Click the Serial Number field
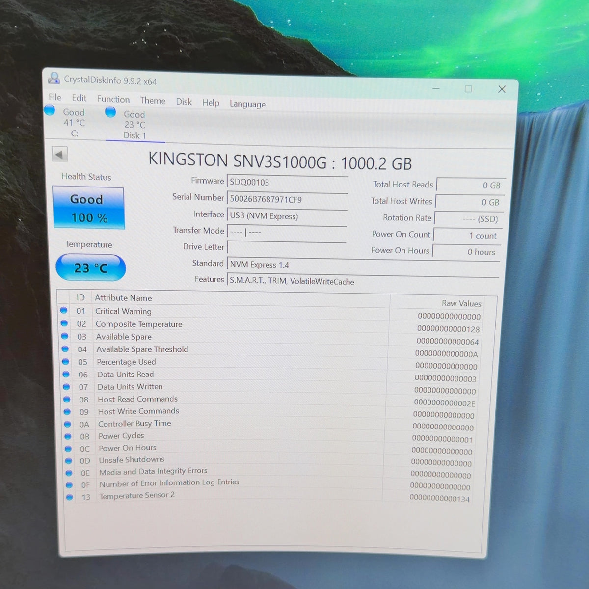The image size is (589, 589). (x=288, y=199)
